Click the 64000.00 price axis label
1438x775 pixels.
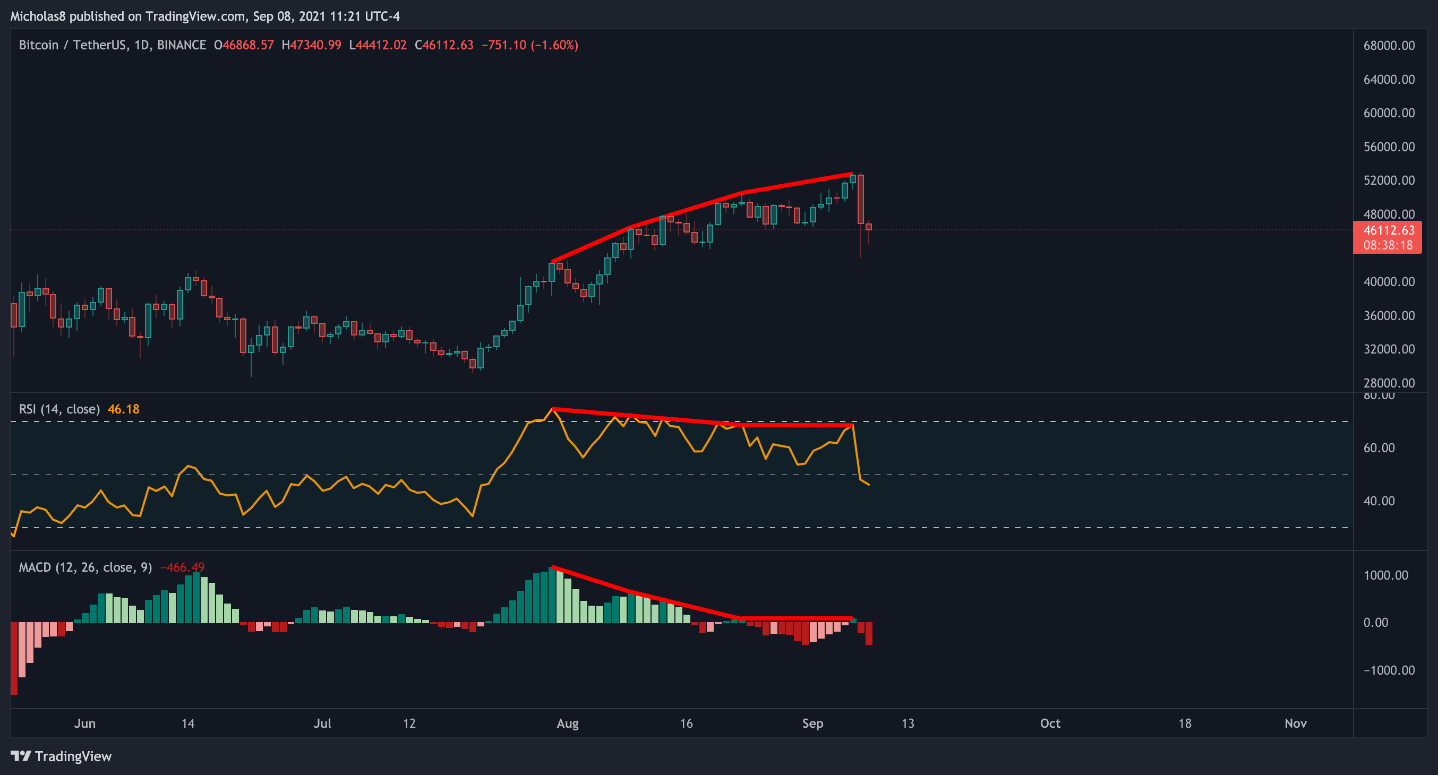(1389, 79)
